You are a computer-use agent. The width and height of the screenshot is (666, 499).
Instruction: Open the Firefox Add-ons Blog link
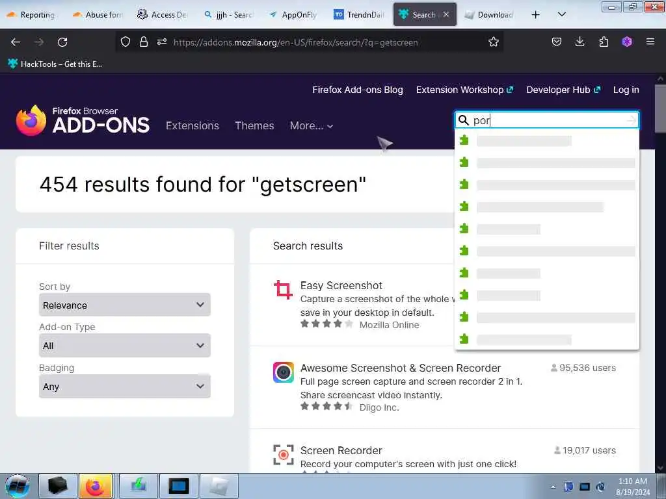tap(358, 90)
